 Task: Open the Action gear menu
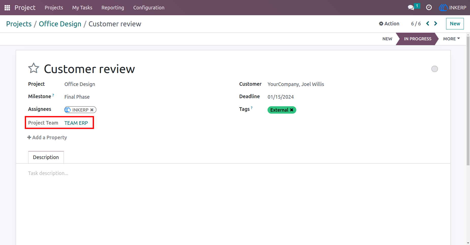coord(389,24)
